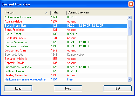Click the '08:23 In' status entry

coord(72,17)
